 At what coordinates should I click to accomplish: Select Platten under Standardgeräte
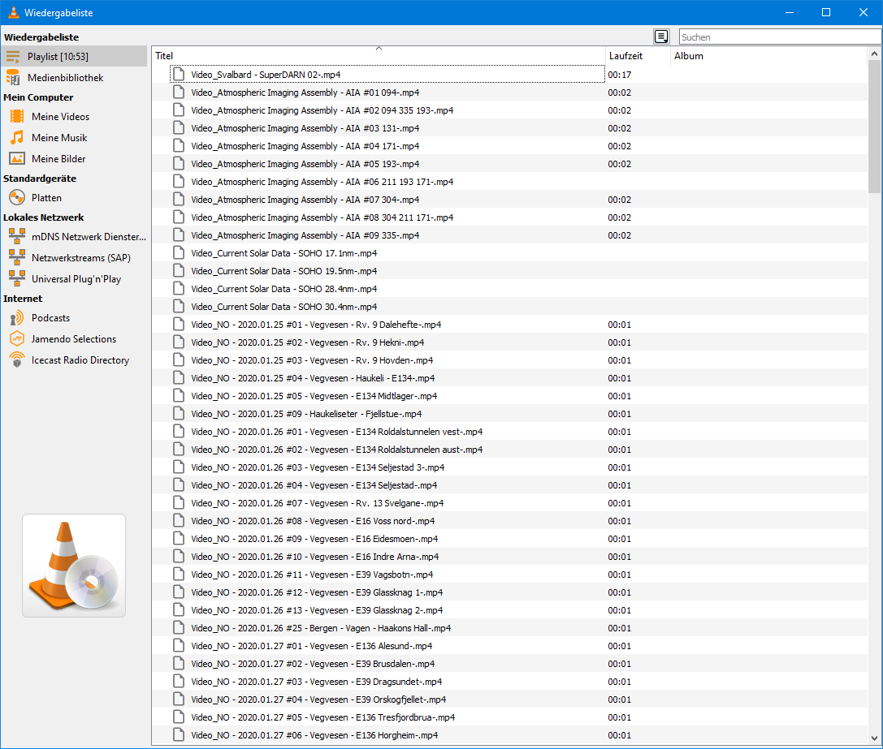(46, 198)
